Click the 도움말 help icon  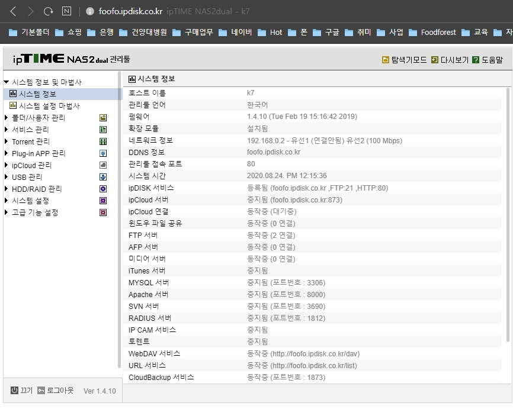coord(476,60)
